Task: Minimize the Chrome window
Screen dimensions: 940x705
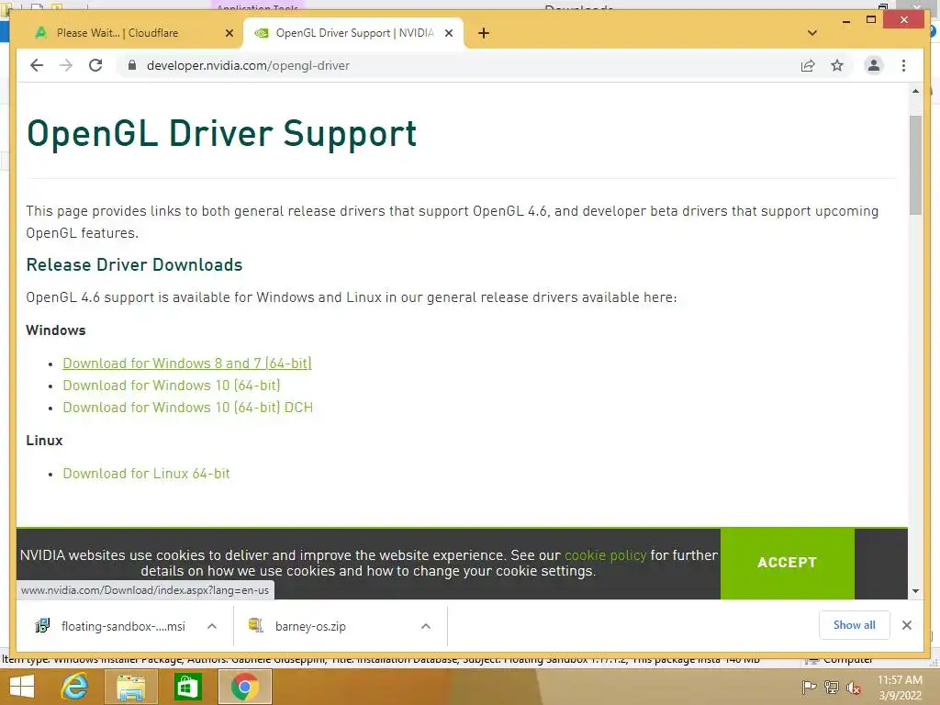Action: pos(845,20)
